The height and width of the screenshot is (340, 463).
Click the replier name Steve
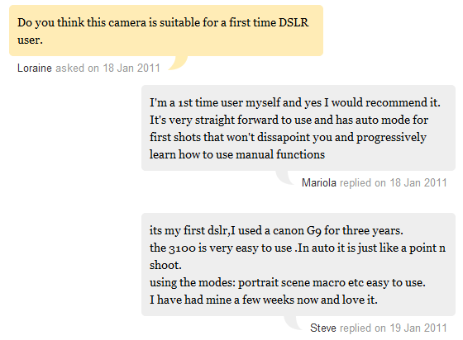(323, 328)
